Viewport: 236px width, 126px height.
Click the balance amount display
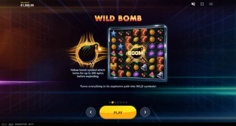(x=27, y=5)
